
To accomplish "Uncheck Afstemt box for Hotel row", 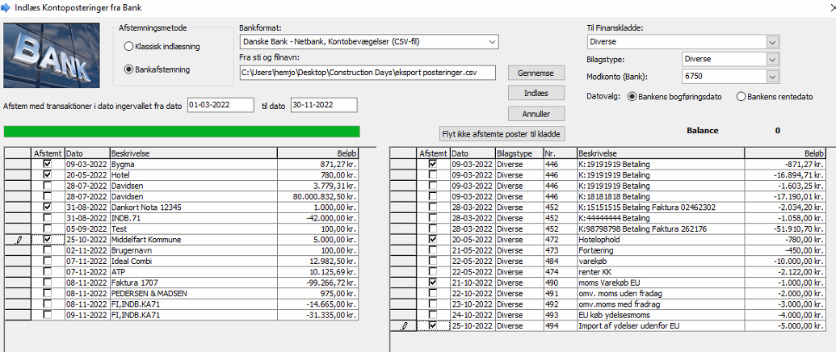I will 48,174.
